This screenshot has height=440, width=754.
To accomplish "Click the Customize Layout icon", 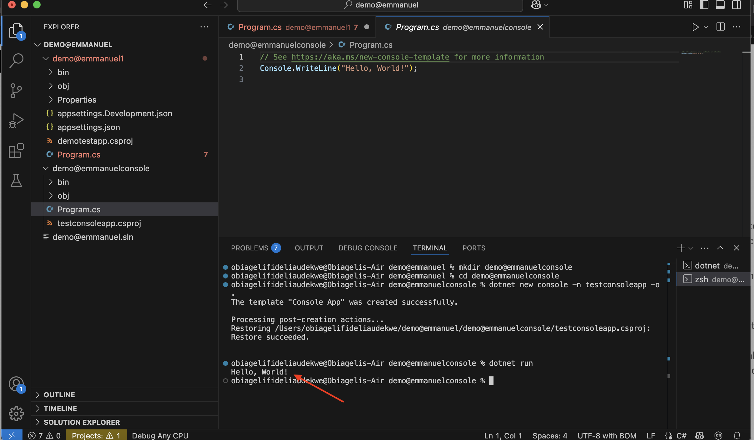I will pos(688,5).
